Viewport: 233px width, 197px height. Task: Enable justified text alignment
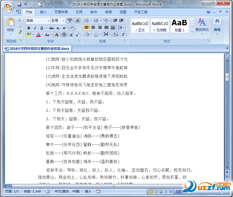[x=107, y=28]
